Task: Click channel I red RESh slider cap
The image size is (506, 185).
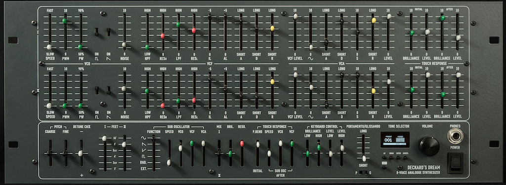Action: click(163, 36)
